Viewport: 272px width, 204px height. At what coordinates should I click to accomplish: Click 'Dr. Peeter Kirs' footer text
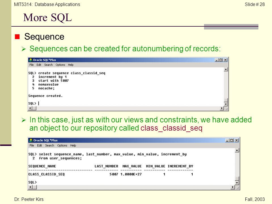(x=29, y=199)
